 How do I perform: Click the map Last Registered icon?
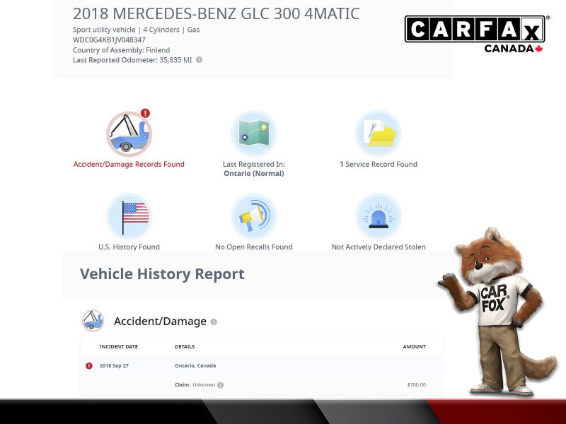pyautogui.click(x=253, y=133)
